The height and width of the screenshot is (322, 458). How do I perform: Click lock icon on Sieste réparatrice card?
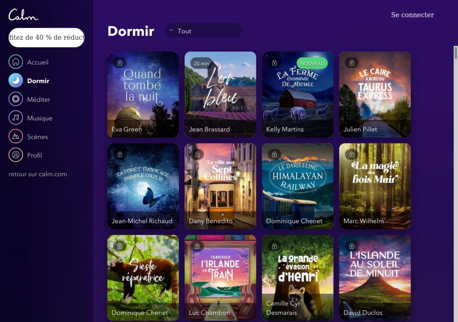click(119, 246)
